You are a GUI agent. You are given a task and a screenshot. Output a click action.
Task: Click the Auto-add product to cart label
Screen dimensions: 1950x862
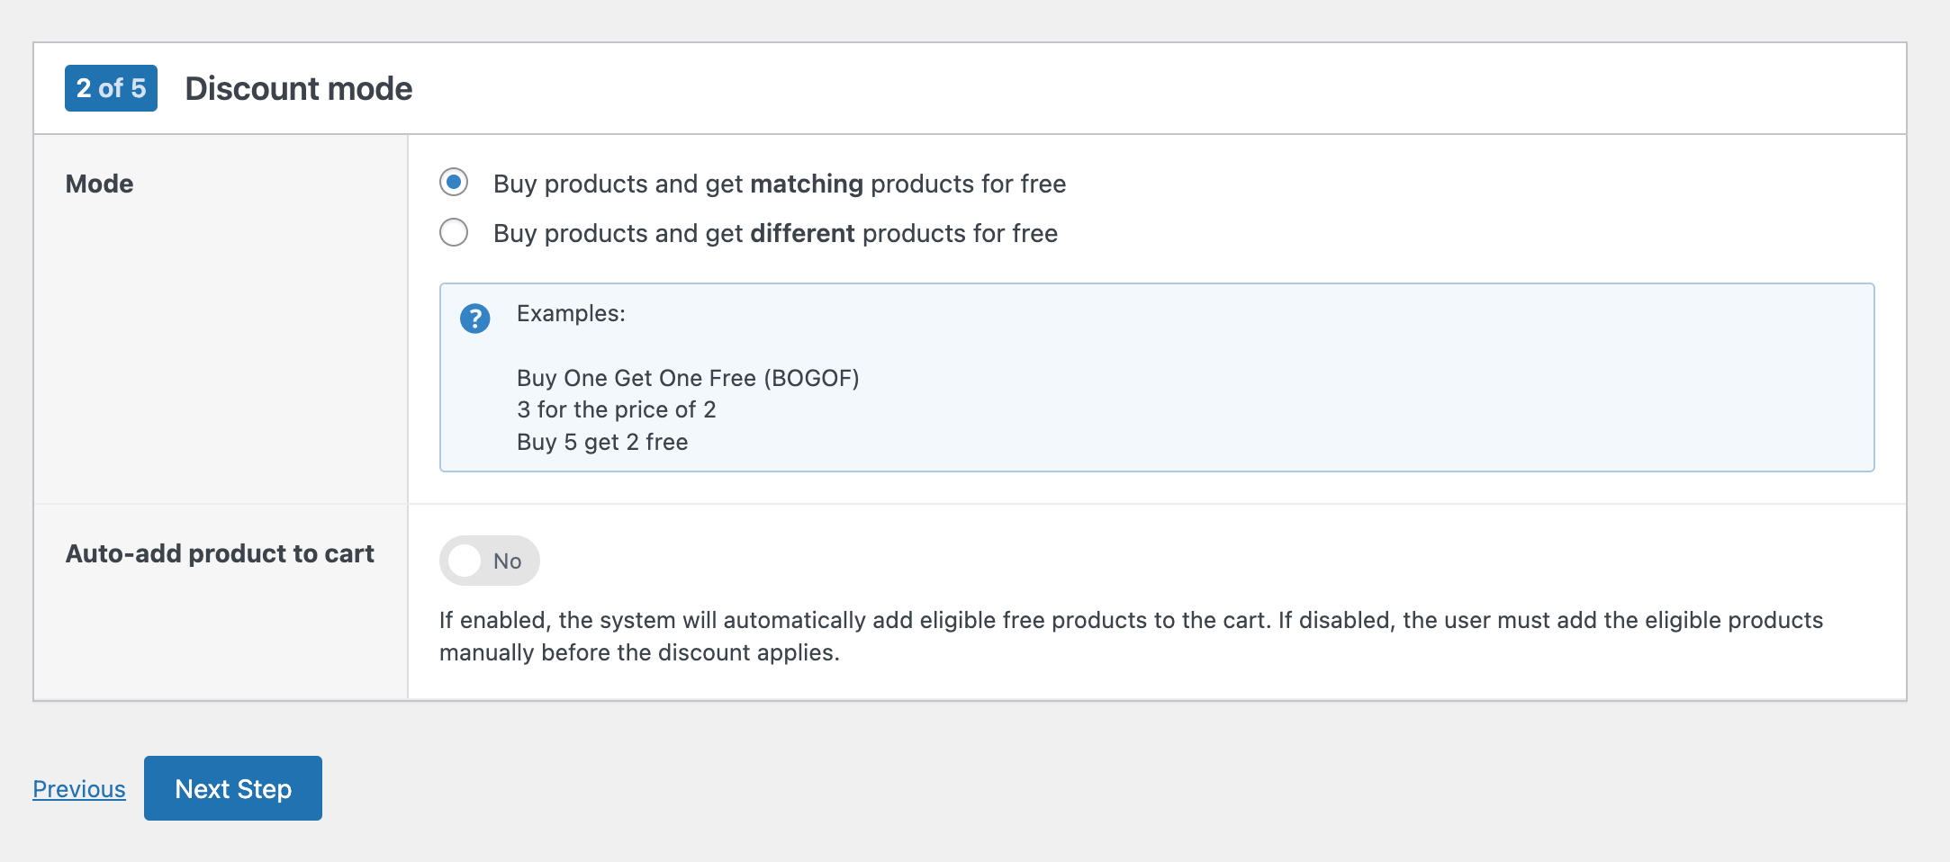click(220, 553)
